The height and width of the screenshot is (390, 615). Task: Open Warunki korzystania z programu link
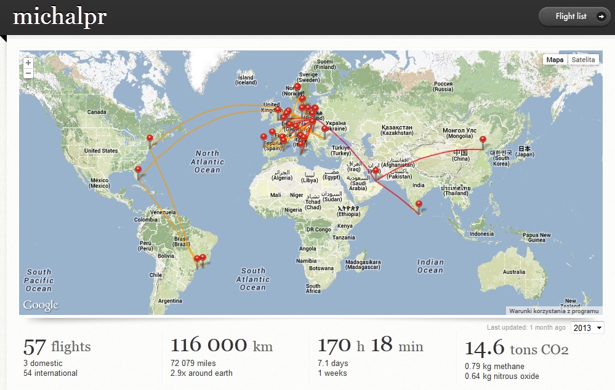click(554, 311)
